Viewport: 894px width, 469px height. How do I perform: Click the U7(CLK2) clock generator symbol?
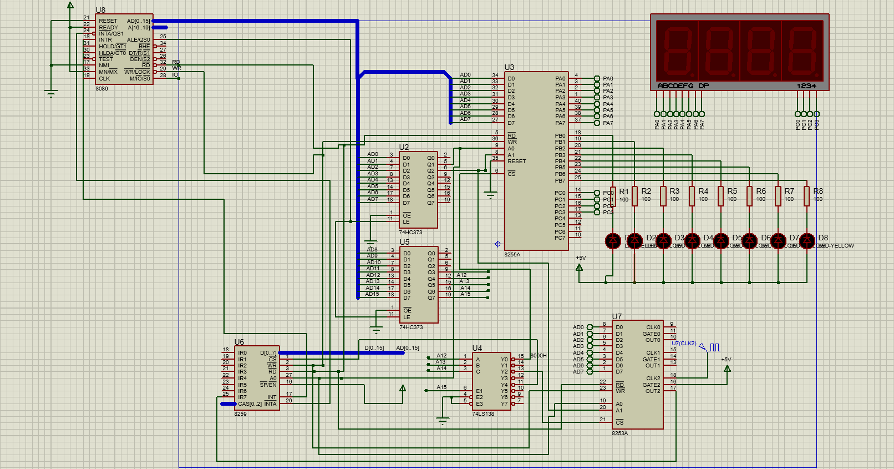coord(711,347)
